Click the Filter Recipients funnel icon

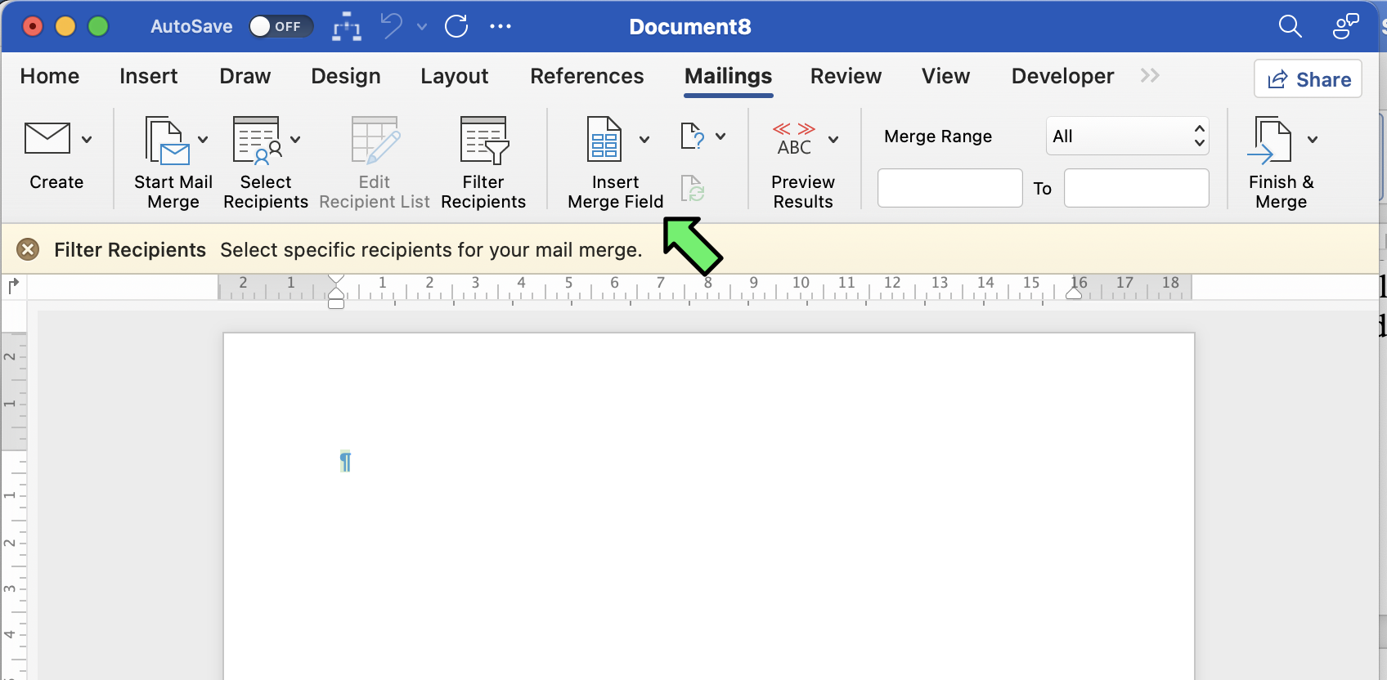(x=484, y=140)
